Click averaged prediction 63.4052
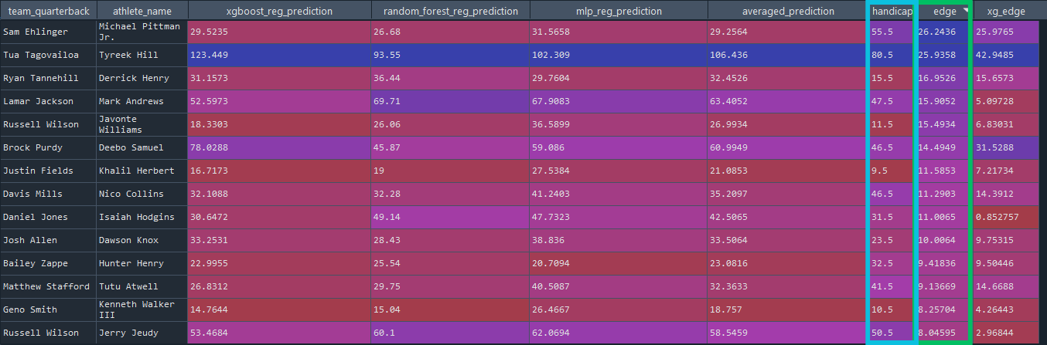 (x=787, y=102)
